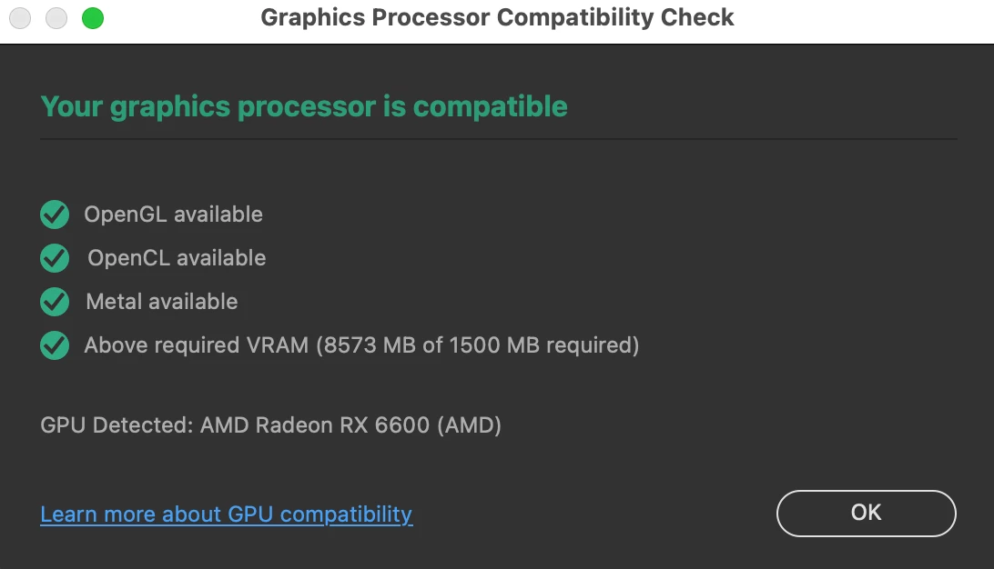The height and width of the screenshot is (569, 994).
Task: Click the checkmark beside the VRAM requirement
Action: click(x=55, y=345)
